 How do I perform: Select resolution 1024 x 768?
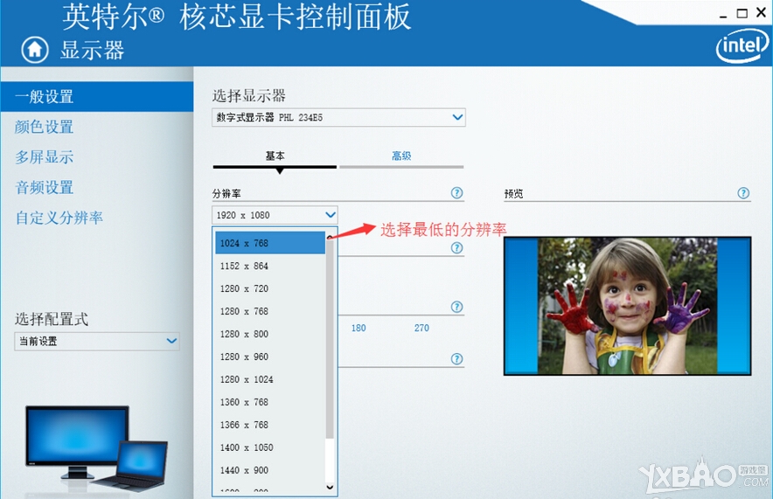tap(270, 243)
